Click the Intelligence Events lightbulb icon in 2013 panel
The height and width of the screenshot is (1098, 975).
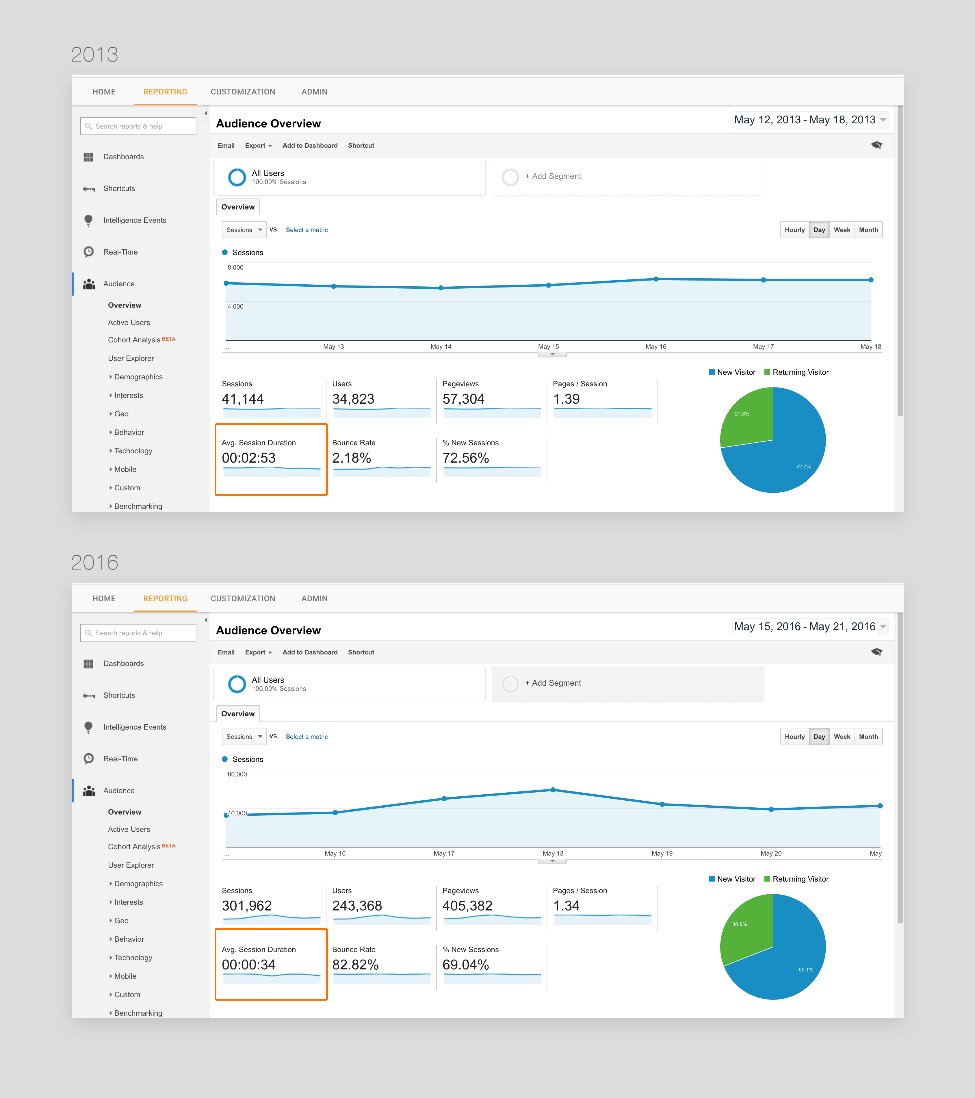tap(89, 220)
